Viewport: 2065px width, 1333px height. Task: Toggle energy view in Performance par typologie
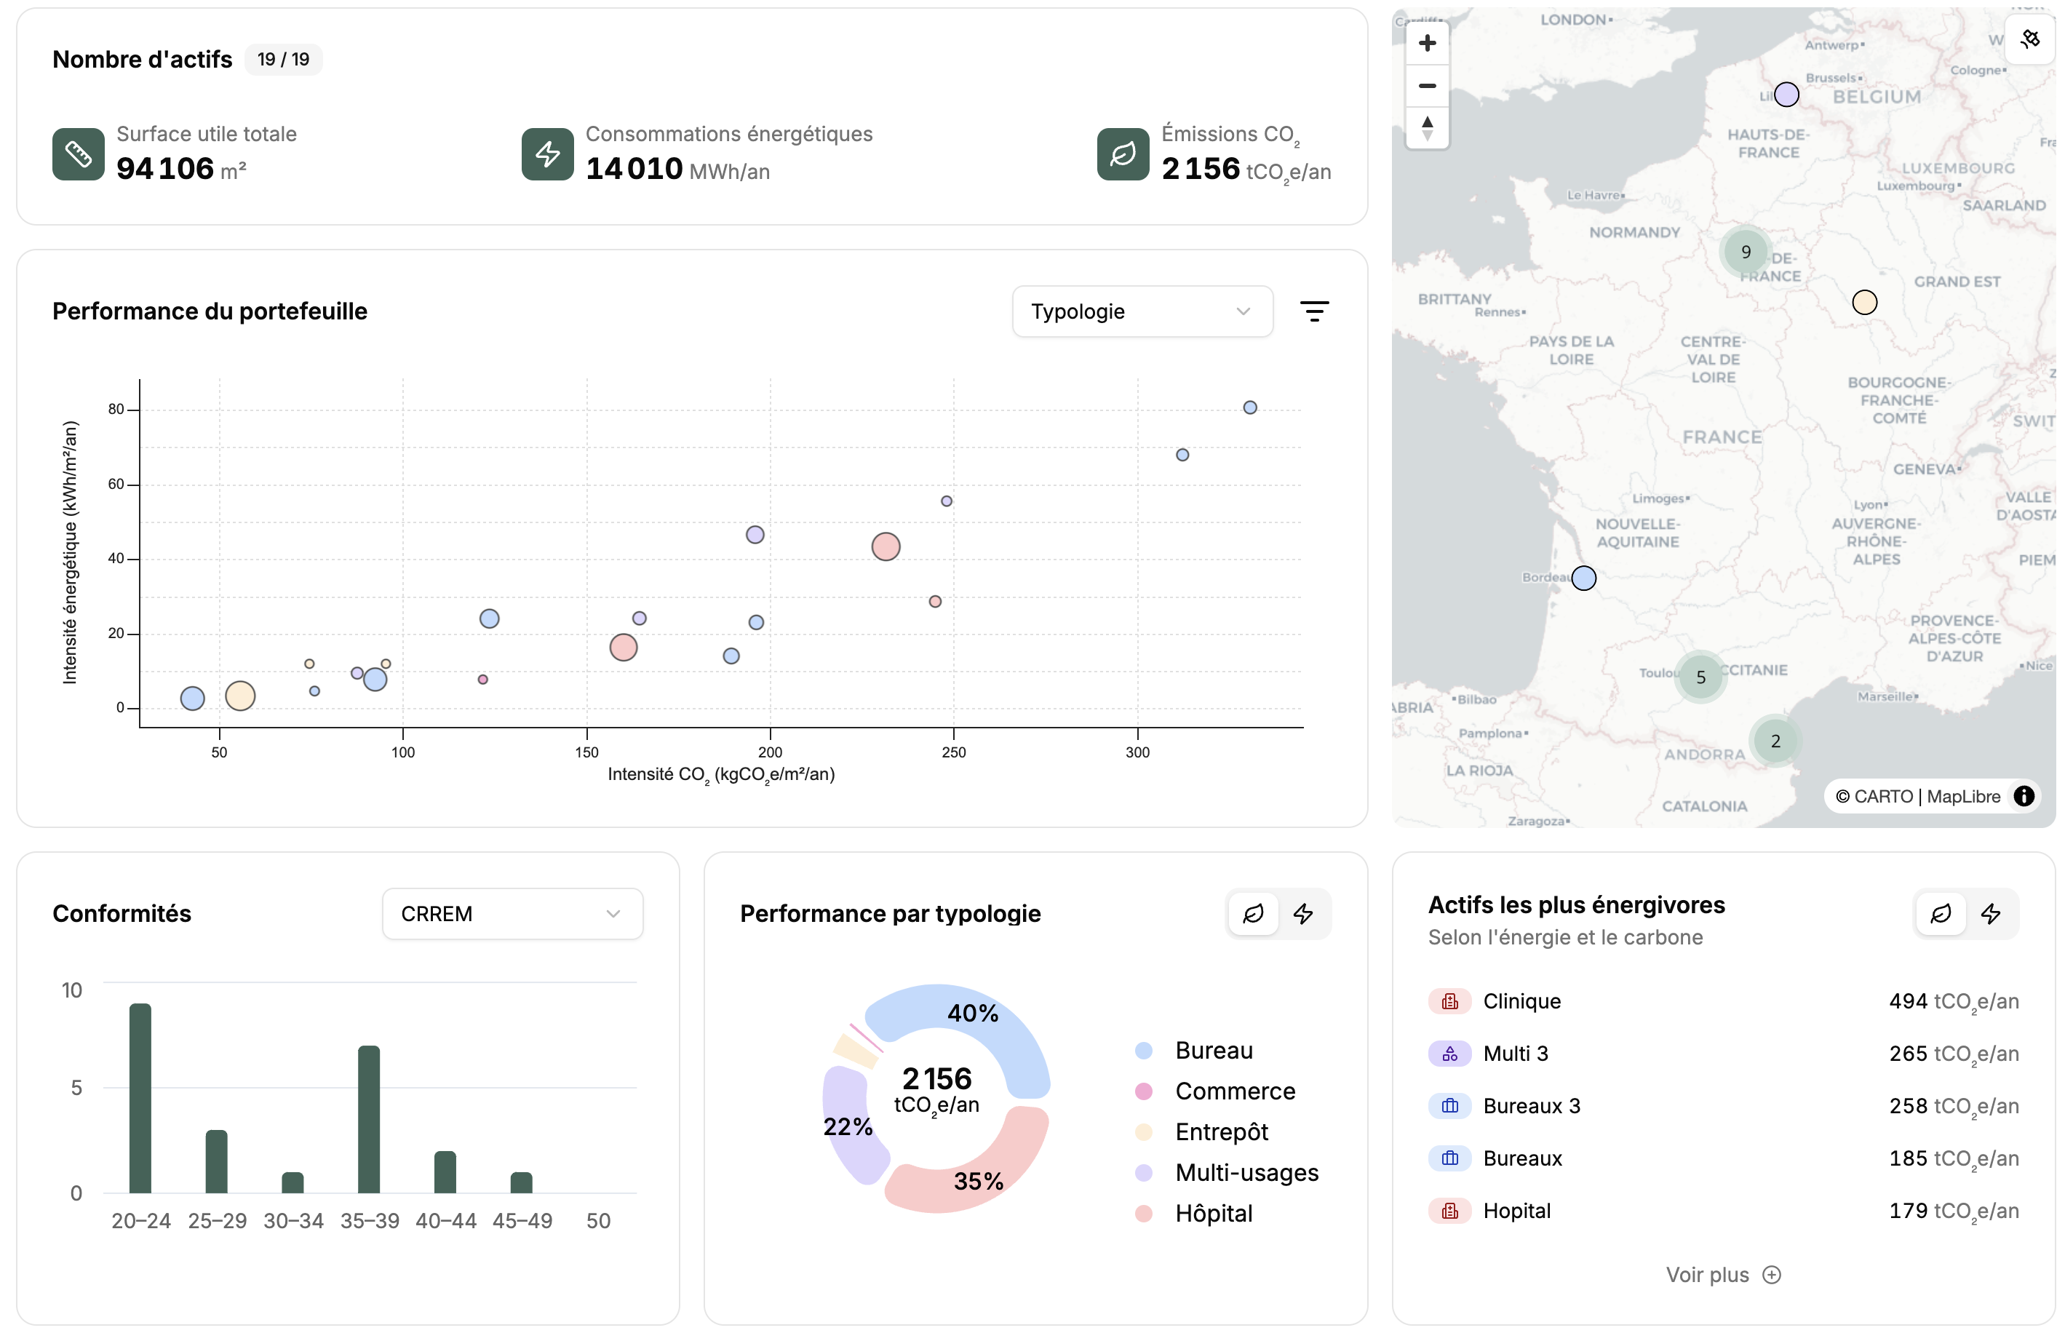1302,914
